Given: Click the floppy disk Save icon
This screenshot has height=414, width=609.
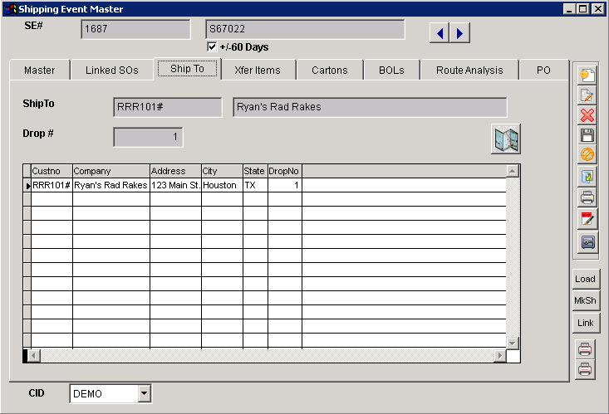Looking at the screenshot, I should pyautogui.click(x=587, y=135).
